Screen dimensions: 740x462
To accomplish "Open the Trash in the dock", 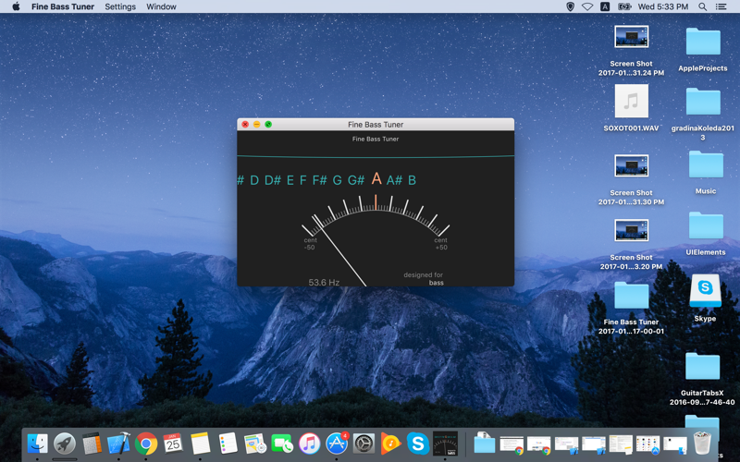I will coord(702,444).
